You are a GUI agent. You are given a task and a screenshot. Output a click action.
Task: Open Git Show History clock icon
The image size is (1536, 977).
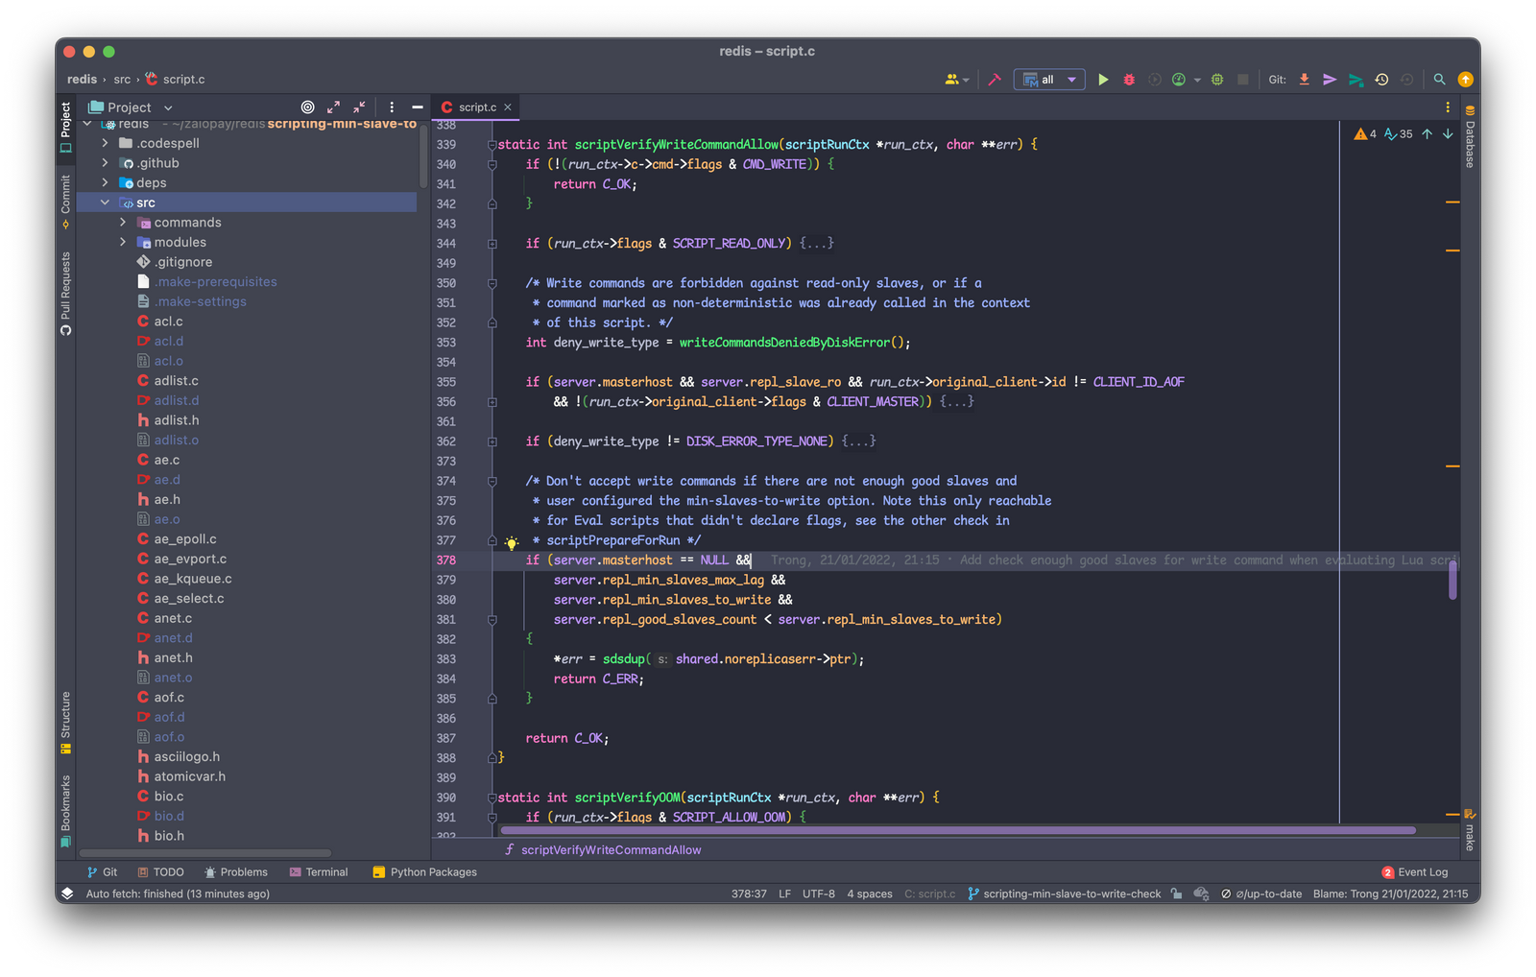pos(1381,80)
